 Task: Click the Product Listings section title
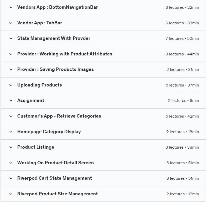pos(36,147)
